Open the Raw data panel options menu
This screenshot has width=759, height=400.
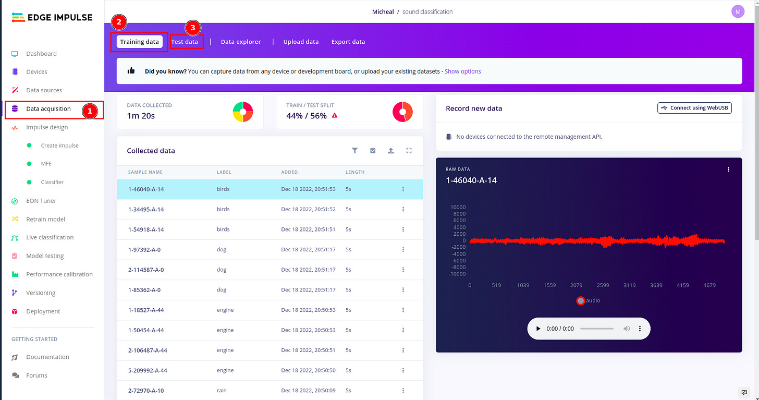coord(728,169)
